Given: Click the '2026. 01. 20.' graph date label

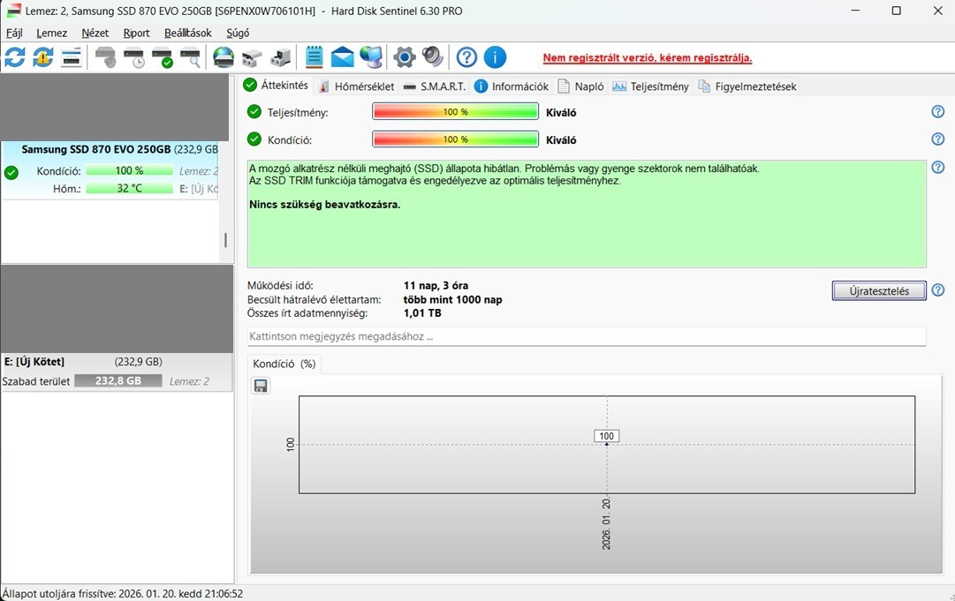Looking at the screenshot, I should (x=606, y=523).
